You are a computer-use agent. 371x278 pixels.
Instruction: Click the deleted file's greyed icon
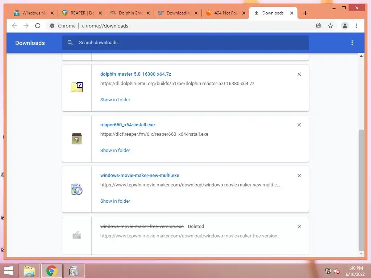pyautogui.click(x=77, y=235)
